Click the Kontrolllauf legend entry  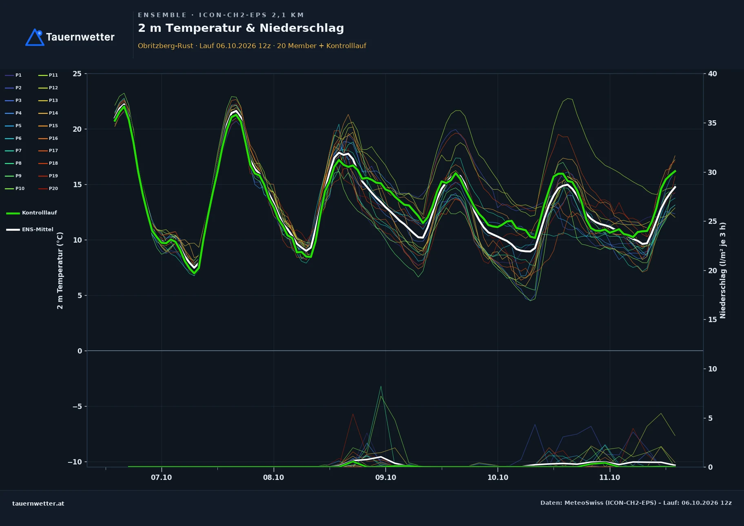(32, 213)
